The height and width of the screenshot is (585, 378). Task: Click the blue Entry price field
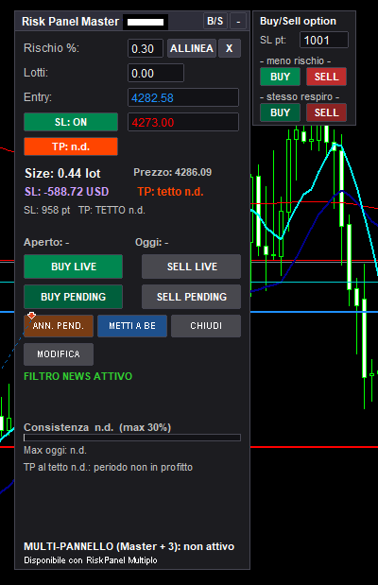183,97
